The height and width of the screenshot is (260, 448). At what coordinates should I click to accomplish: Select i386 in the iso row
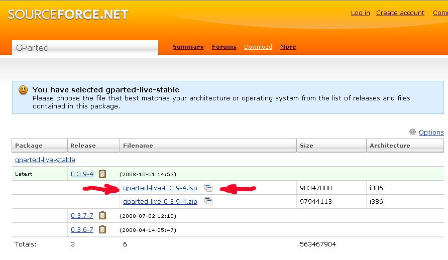coord(376,188)
